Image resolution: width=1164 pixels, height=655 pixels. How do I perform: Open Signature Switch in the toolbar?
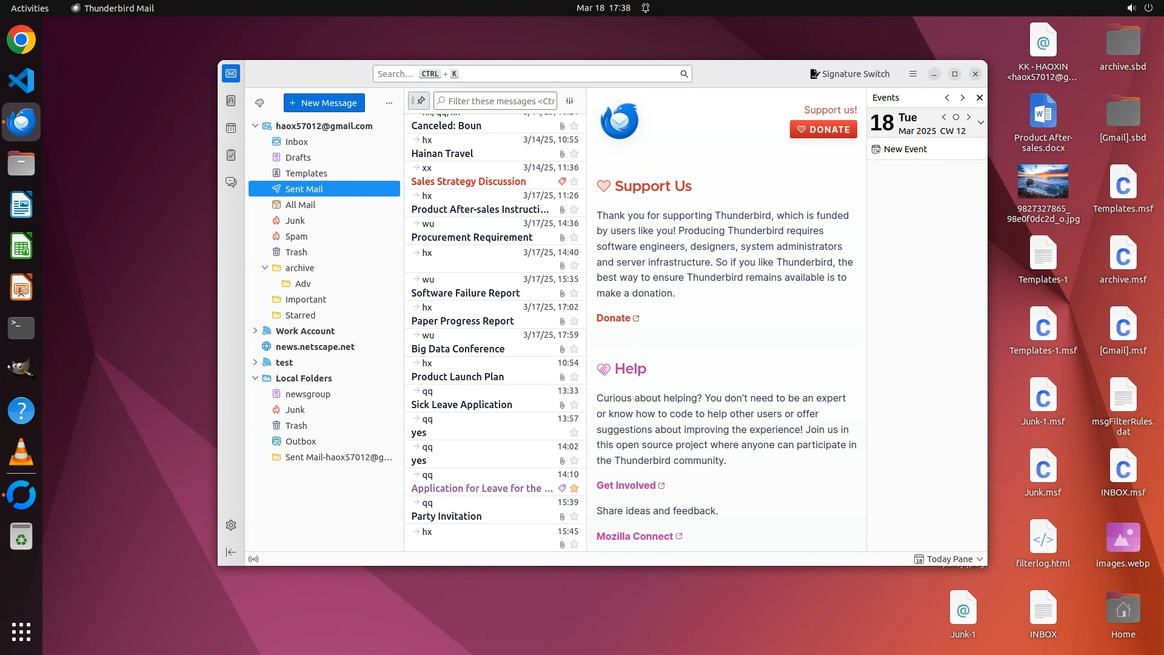click(x=849, y=74)
